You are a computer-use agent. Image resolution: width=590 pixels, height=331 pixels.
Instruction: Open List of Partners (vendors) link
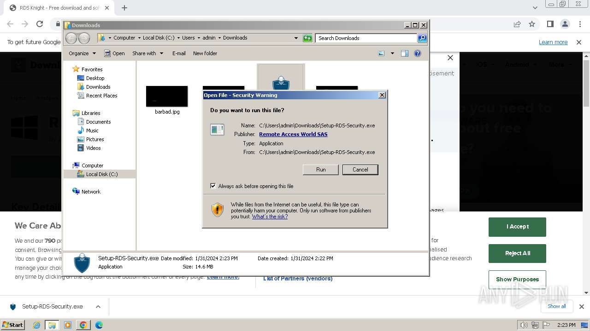[x=298, y=279]
